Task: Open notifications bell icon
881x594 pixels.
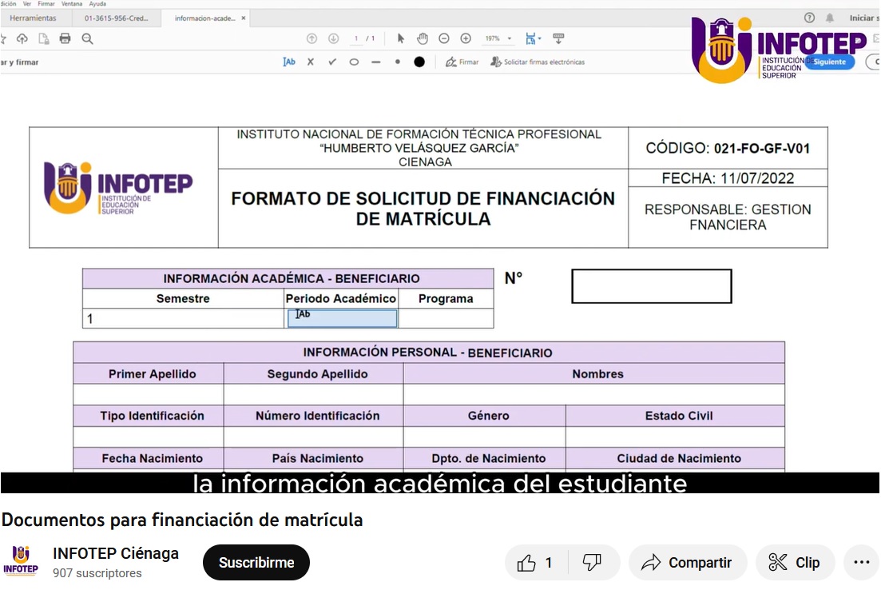Action: (x=830, y=18)
